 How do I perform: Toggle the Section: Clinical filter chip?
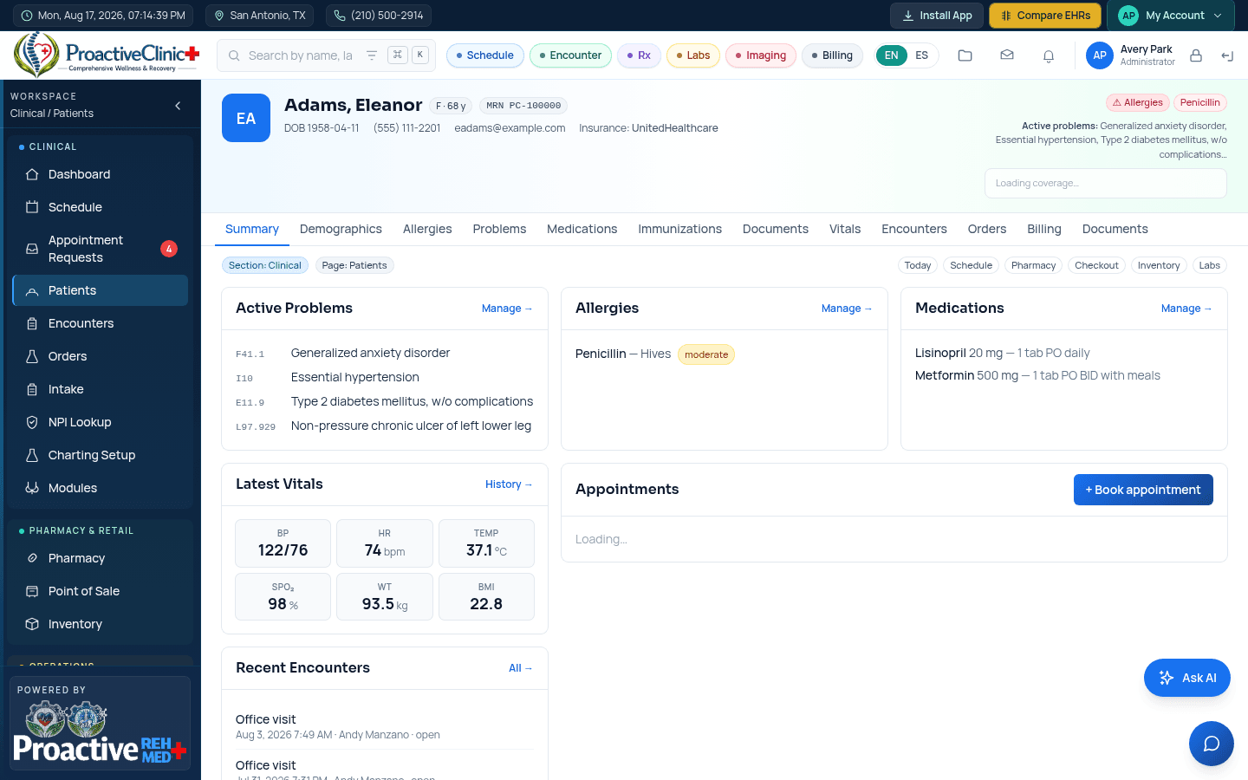[265, 265]
